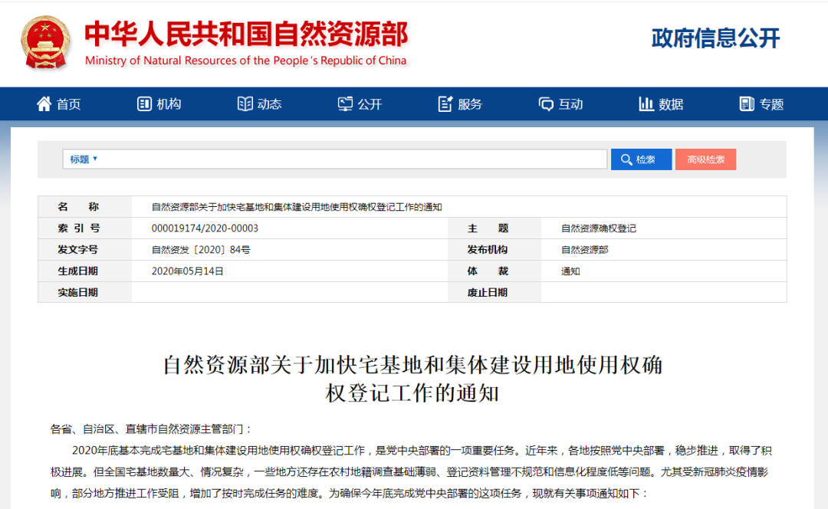The width and height of the screenshot is (828, 509).
Task: Click the large article headline
Action: click(412, 379)
